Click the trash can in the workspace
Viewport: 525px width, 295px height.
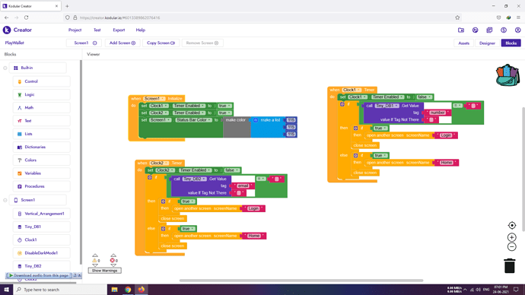(510, 265)
